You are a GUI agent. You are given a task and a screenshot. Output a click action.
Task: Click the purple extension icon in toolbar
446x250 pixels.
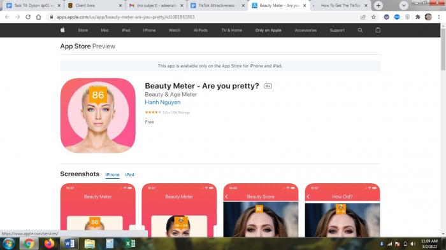[386, 17]
